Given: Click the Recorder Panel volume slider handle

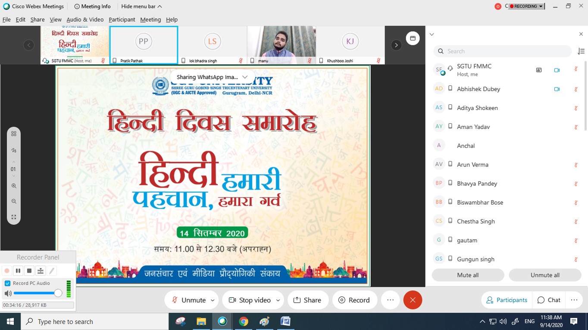Looking at the screenshot, I should click(x=58, y=293).
